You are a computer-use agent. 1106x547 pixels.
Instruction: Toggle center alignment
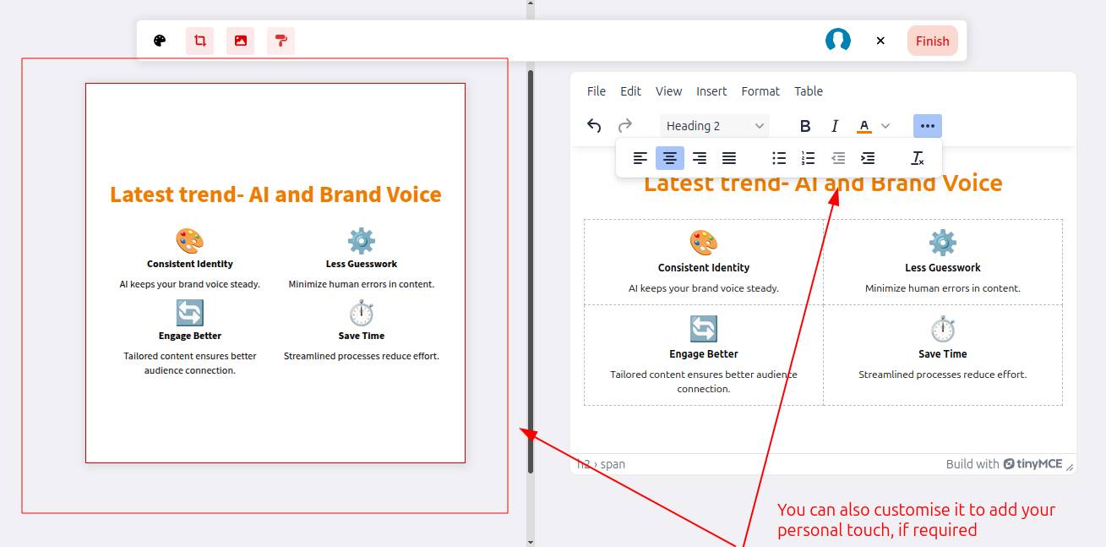click(x=670, y=158)
